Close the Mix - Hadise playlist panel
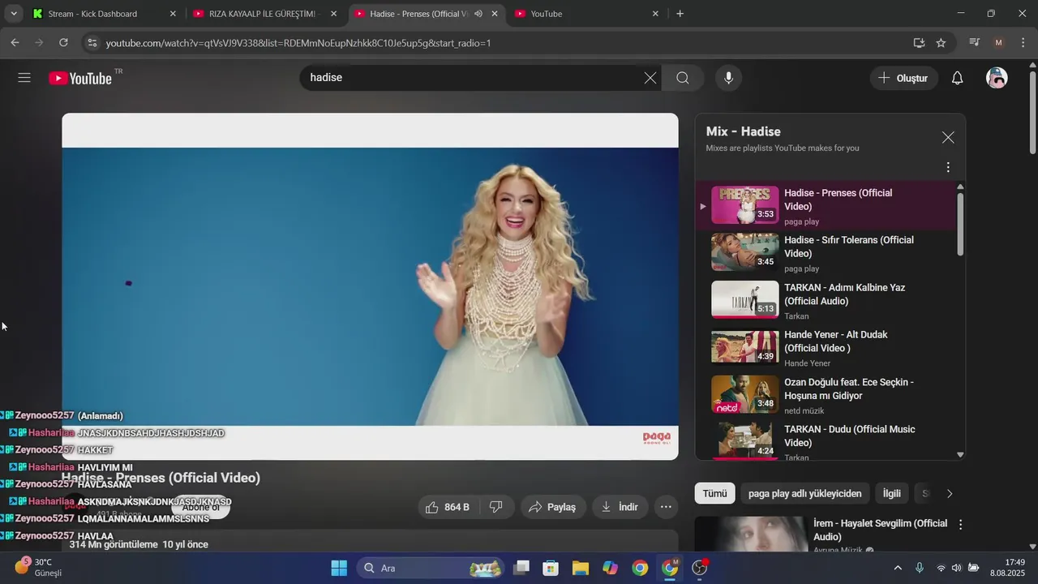This screenshot has width=1038, height=584. click(948, 138)
